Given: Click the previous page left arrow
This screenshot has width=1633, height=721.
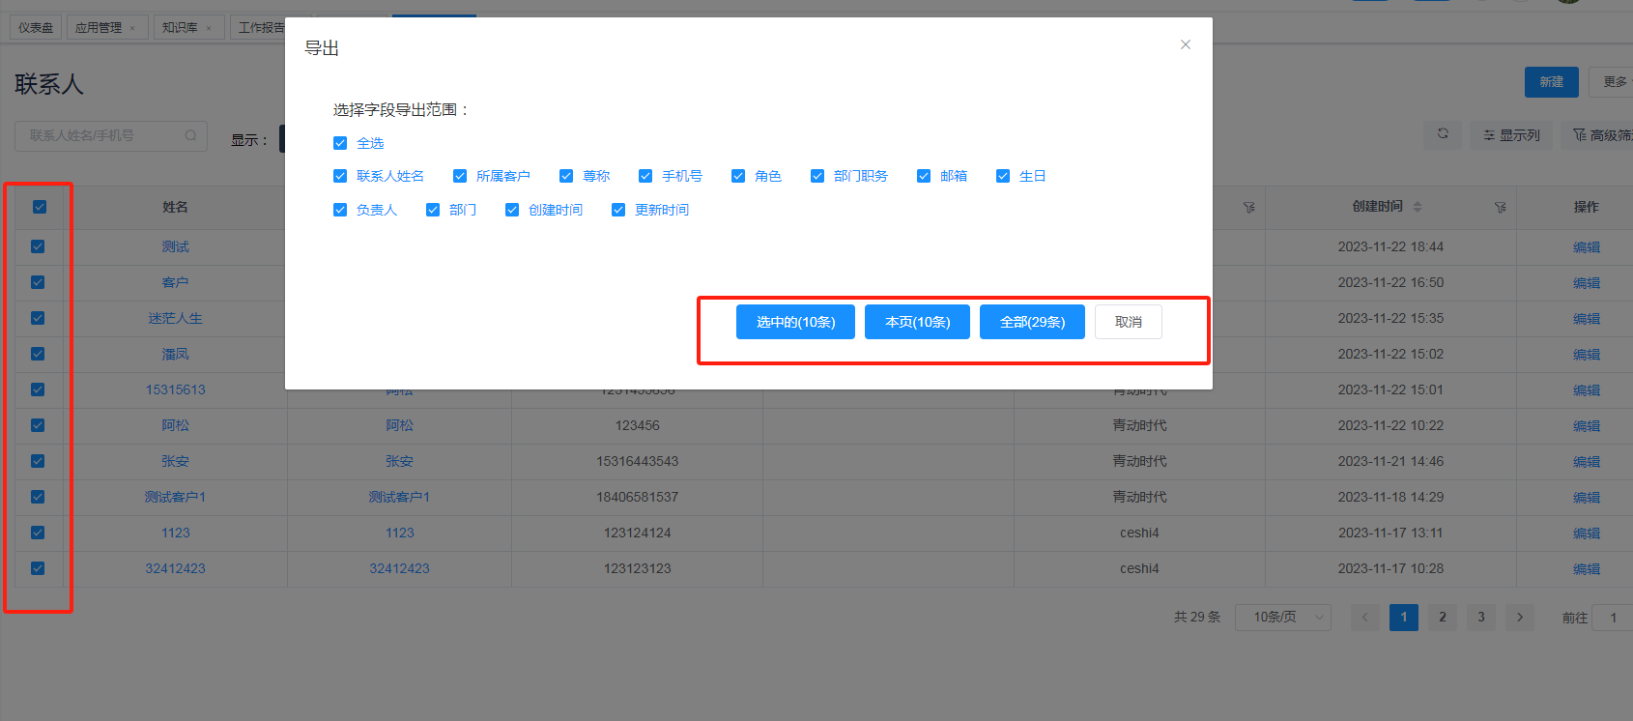Looking at the screenshot, I should pos(1364,617).
